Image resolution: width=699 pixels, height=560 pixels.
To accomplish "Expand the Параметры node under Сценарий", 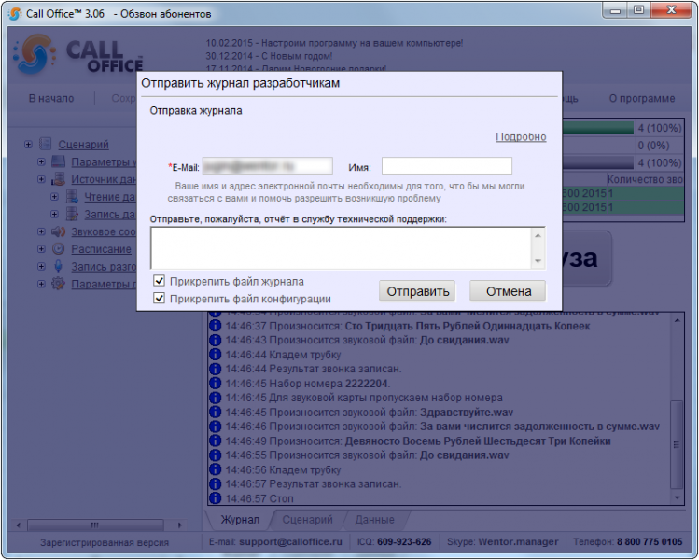I will click(41, 161).
